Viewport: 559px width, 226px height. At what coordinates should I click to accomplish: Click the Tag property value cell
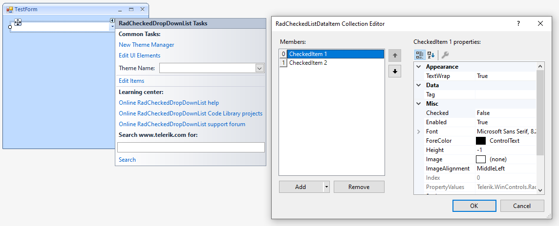pos(506,94)
